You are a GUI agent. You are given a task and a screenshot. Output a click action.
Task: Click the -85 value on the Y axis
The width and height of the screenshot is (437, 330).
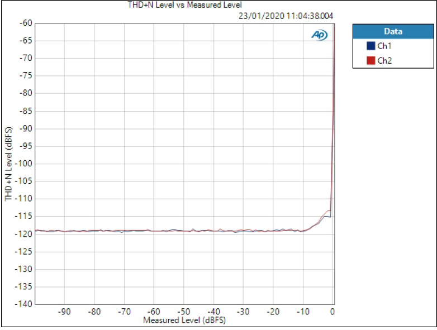click(26, 111)
